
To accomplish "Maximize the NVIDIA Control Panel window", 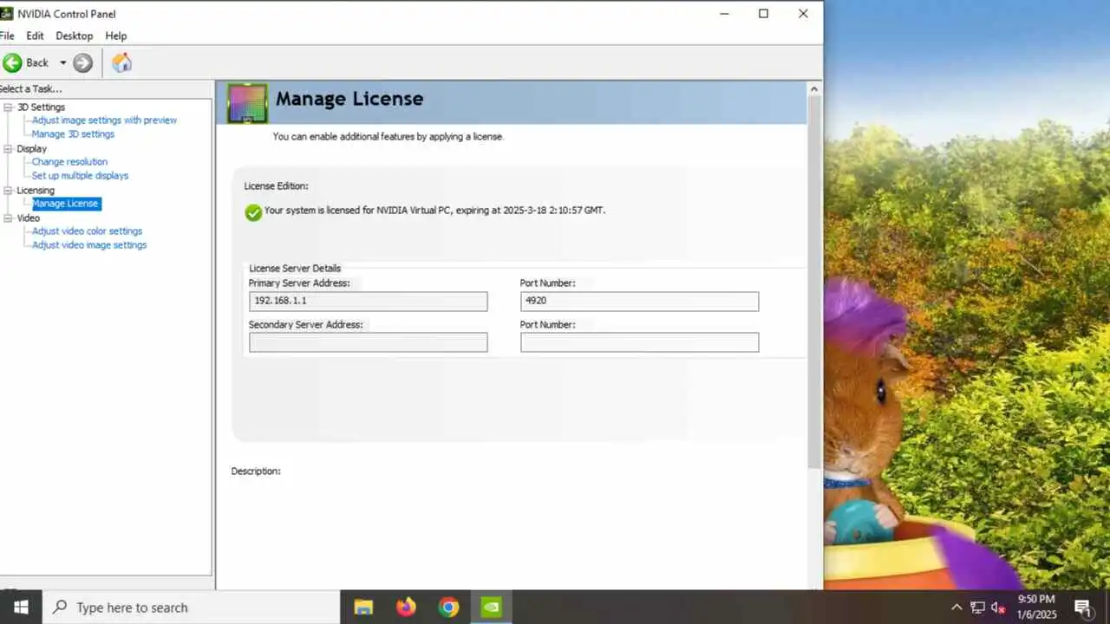I will click(x=763, y=13).
